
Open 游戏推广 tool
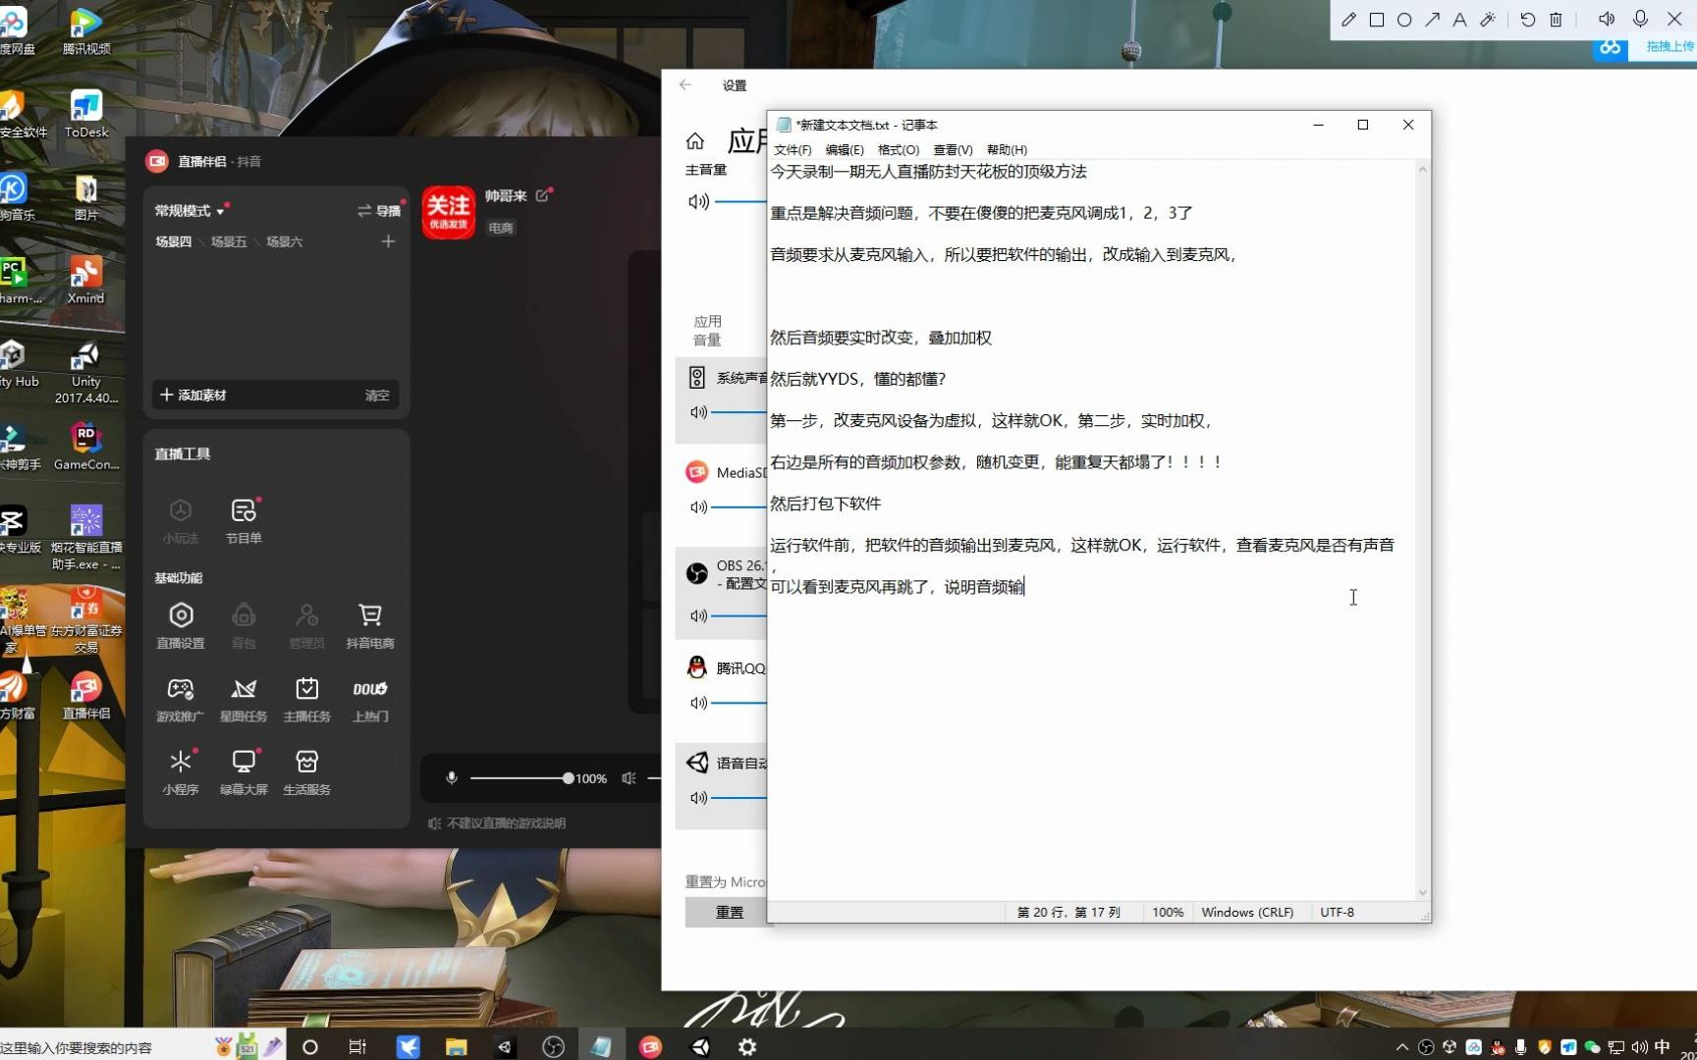[181, 699]
